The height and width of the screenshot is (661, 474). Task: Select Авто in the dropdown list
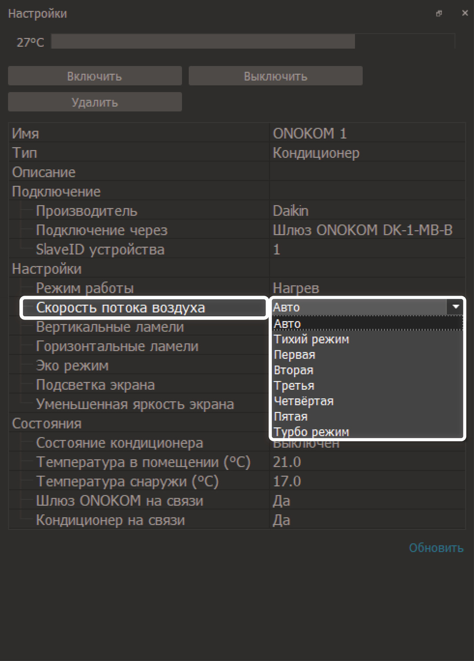click(287, 324)
